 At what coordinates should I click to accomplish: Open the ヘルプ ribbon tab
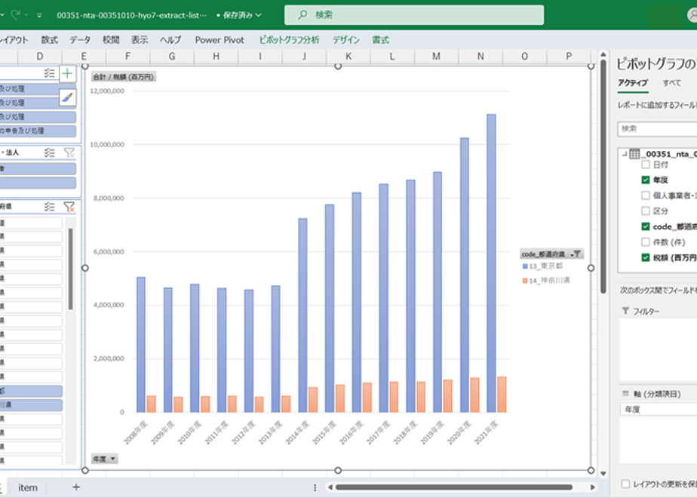(170, 40)
